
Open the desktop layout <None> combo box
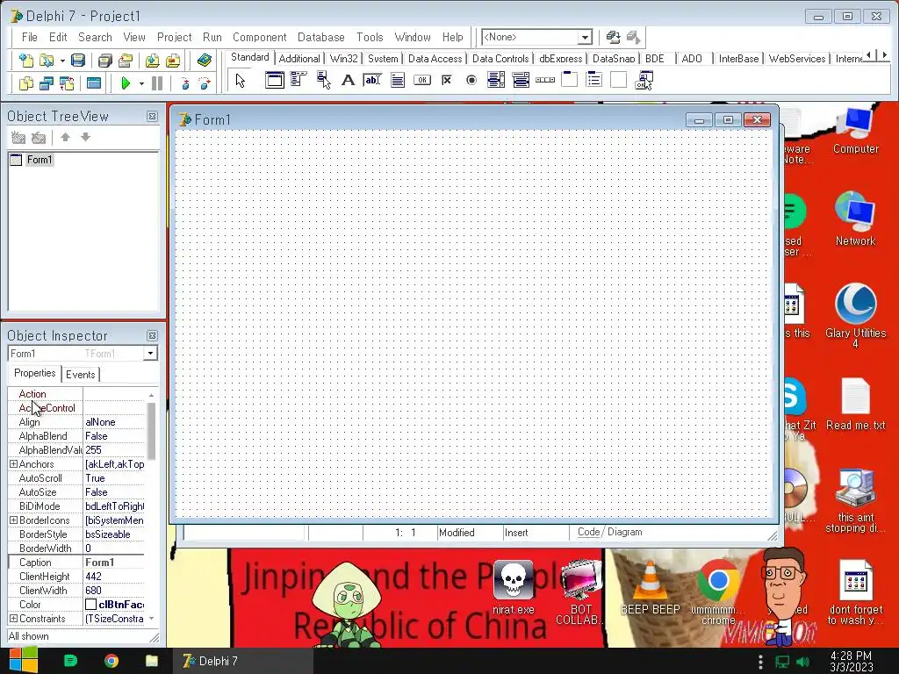point(536,37)
